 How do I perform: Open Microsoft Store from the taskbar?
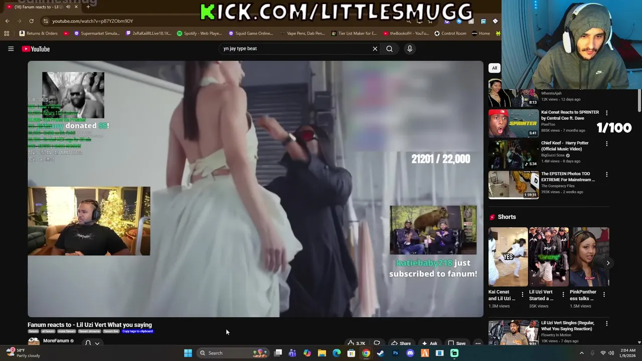click(351, 353)
